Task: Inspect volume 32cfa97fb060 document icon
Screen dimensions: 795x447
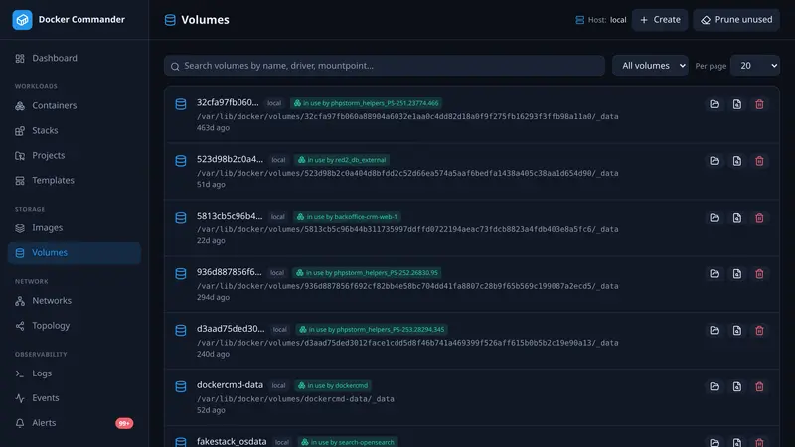Action: (x=736, y=104)
